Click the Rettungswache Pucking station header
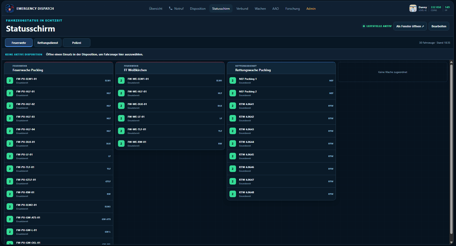Screen dimensions: 456x246 [281, 68]
